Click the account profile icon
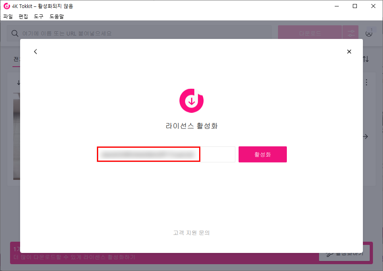The image size is (383, 271). pyautogui.click(x=369, y=33)
